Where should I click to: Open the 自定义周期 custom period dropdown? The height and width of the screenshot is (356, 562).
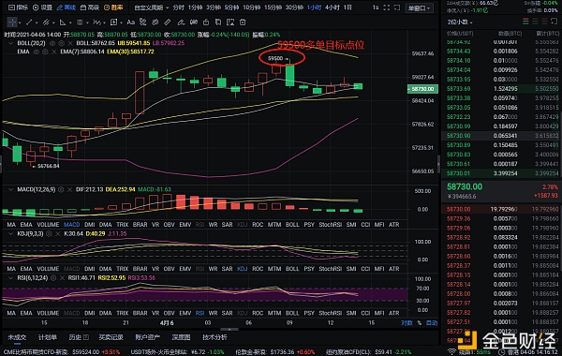(151, 7)
